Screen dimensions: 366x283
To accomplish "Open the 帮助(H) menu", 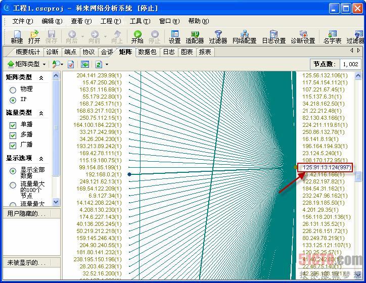I will (x=199, y=21).
